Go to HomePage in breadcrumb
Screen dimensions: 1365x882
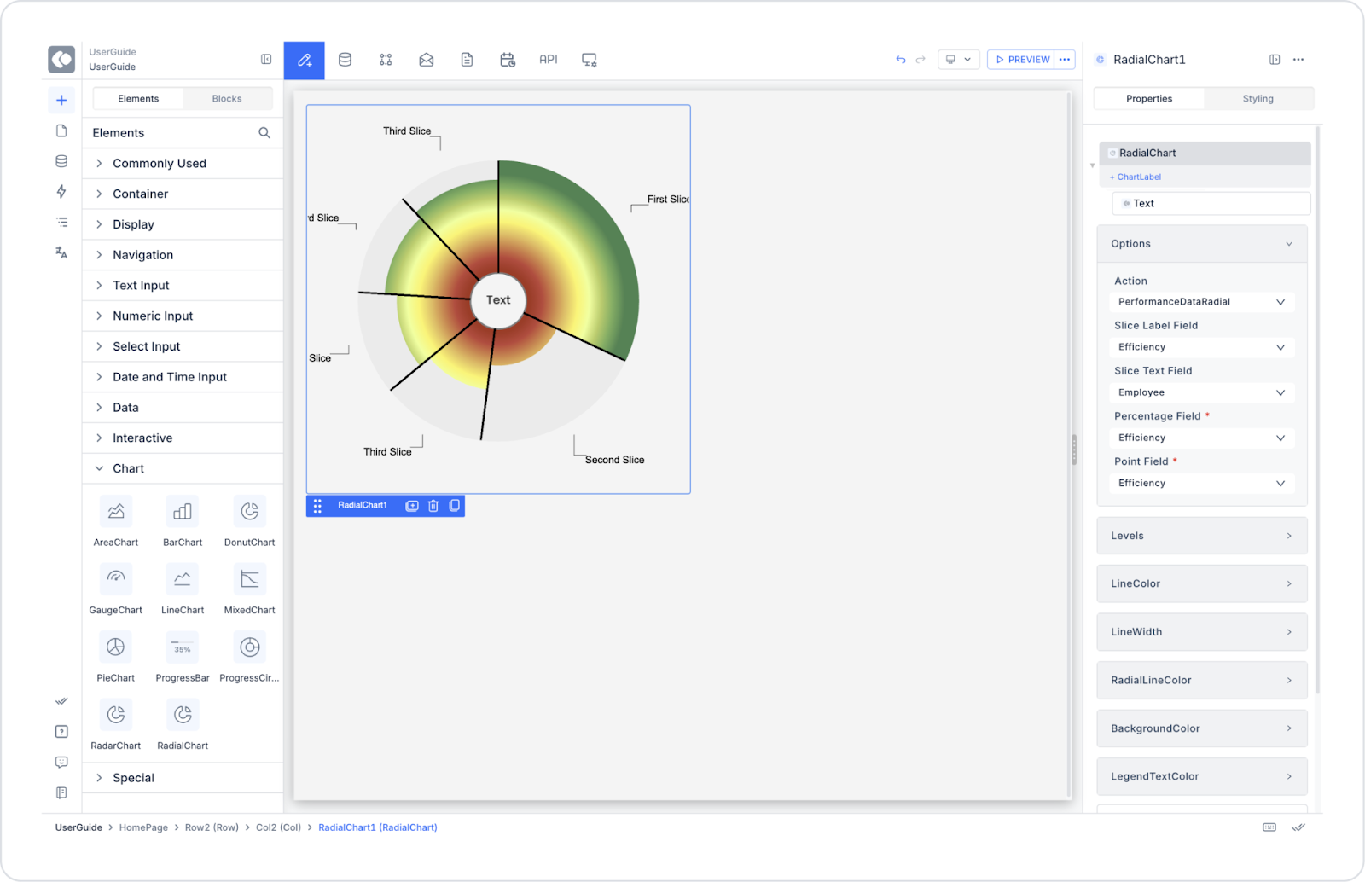[x=143, y=827]
